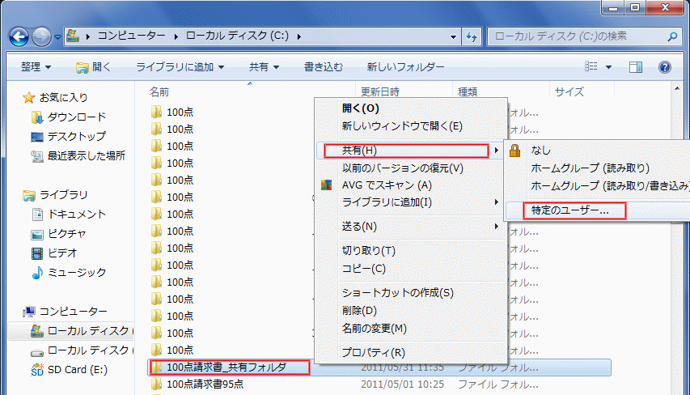
Task: Click AVG でスキャン (A) menu entry
Action: [387, 185]
